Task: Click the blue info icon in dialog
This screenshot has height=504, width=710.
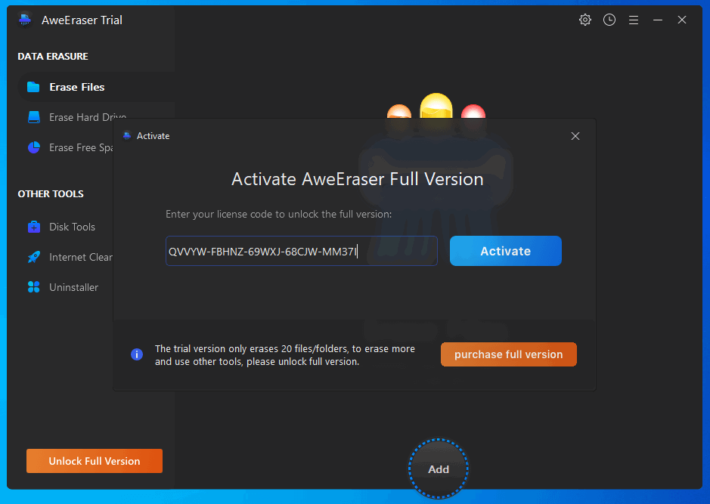Action: pos(137,354)
